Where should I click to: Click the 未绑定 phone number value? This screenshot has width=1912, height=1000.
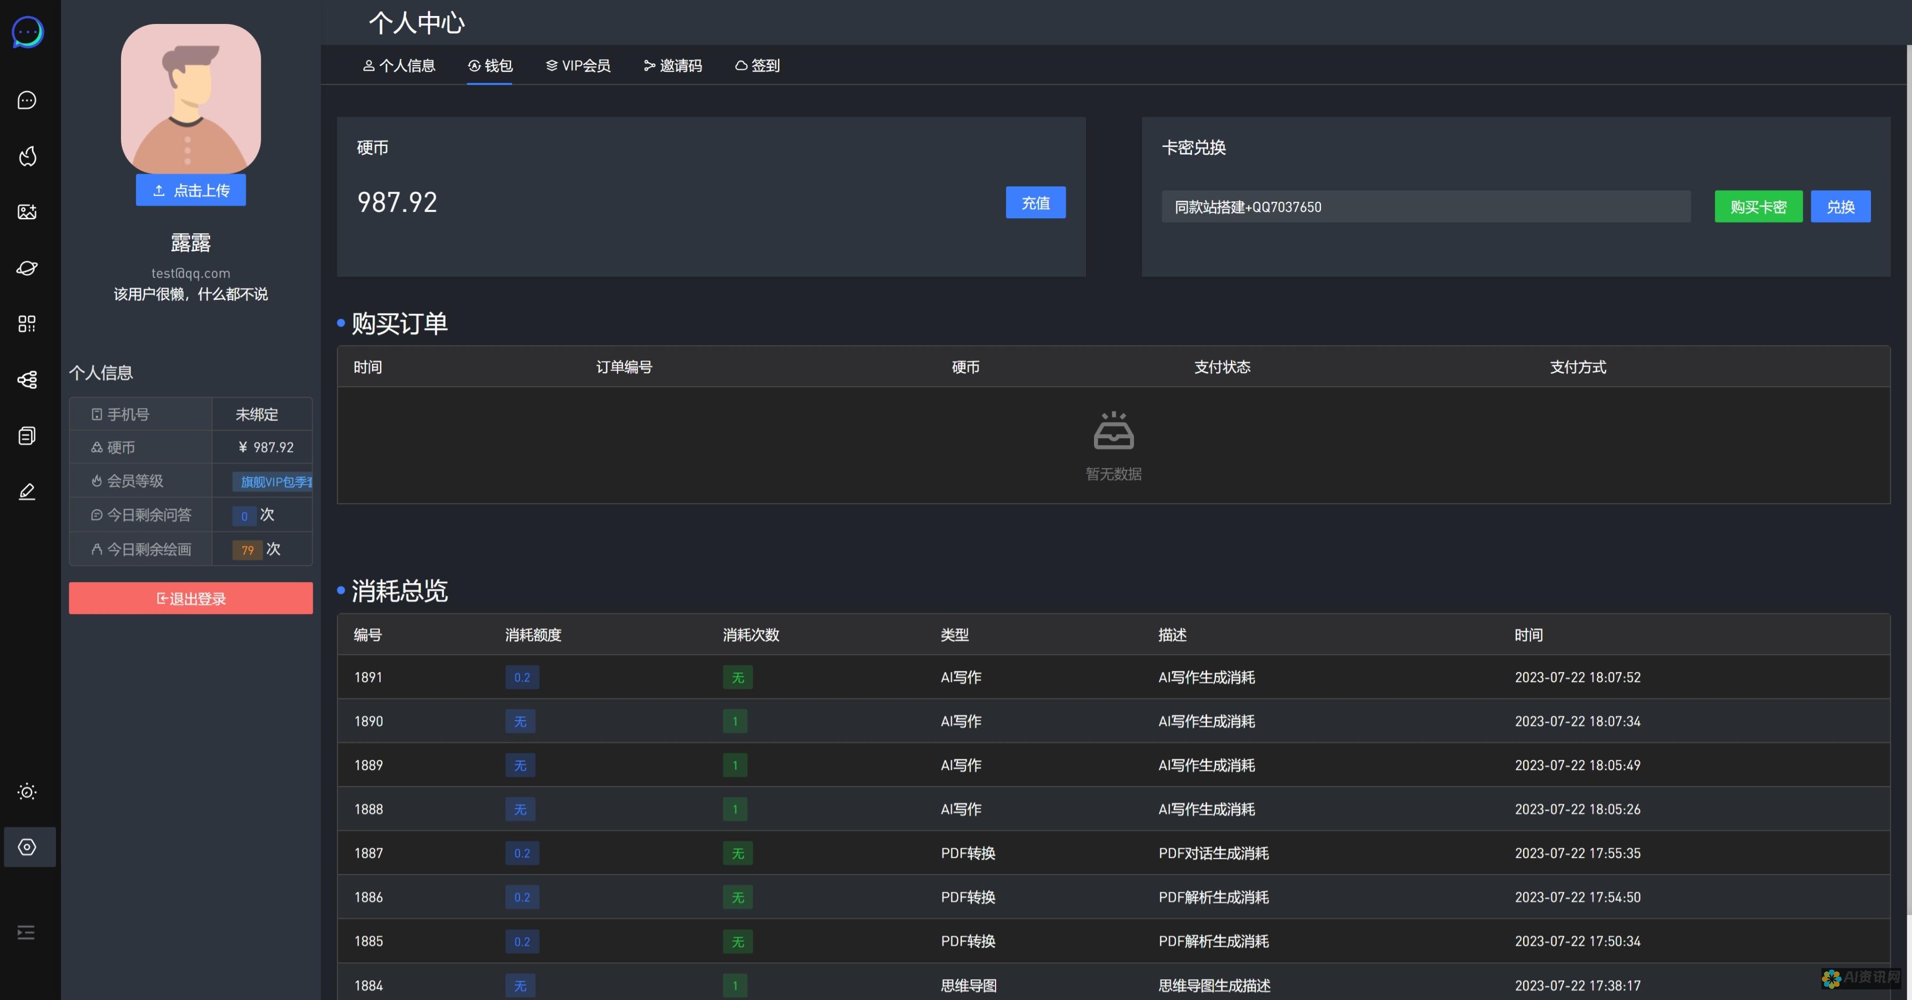(257, 415)
